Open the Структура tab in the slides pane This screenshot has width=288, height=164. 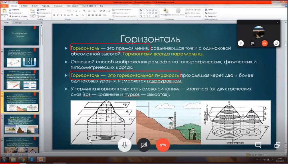click(18, 22)
